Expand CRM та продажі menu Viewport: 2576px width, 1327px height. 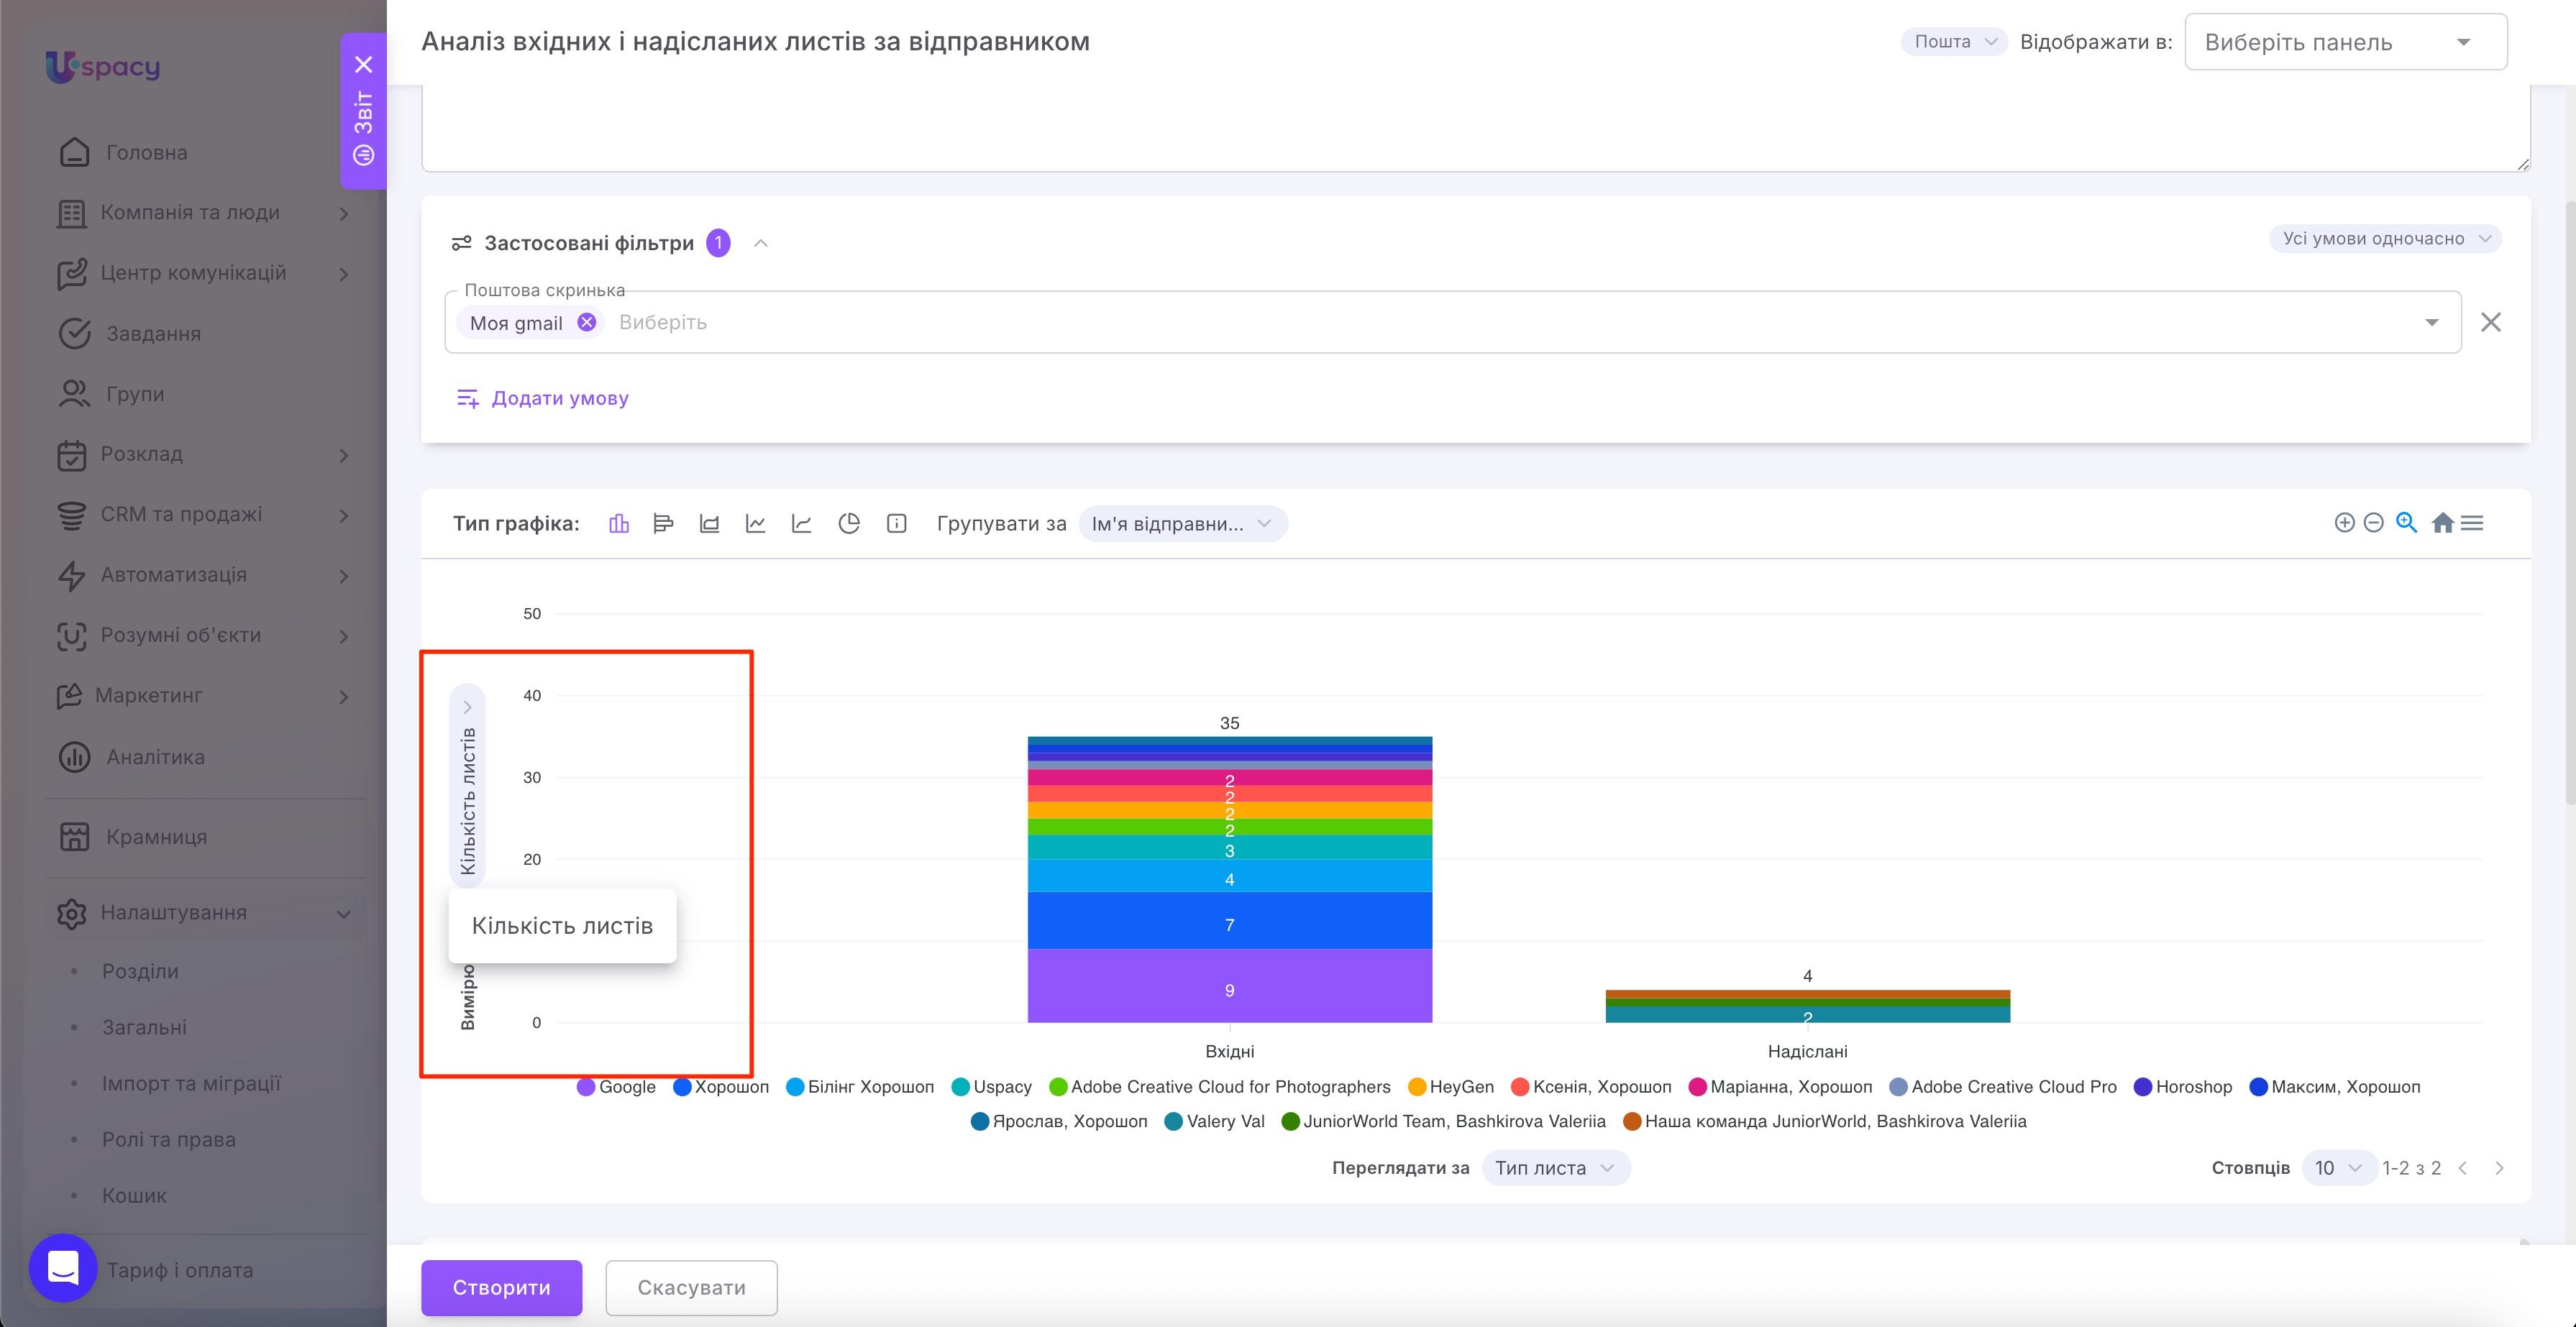[x=344, y=515]
